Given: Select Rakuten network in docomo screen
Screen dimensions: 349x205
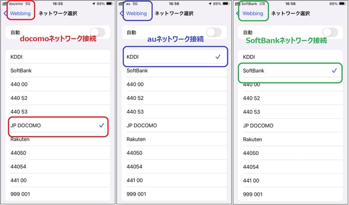Looking at the screenshot, I should point(58,140).
